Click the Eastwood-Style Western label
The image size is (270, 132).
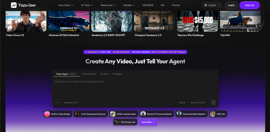[x=194, y=114]
